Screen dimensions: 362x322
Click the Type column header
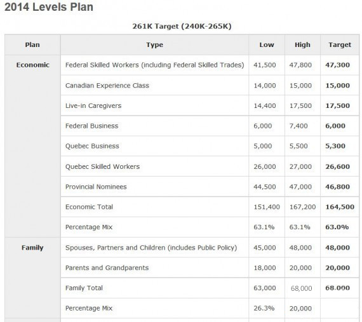154,44
